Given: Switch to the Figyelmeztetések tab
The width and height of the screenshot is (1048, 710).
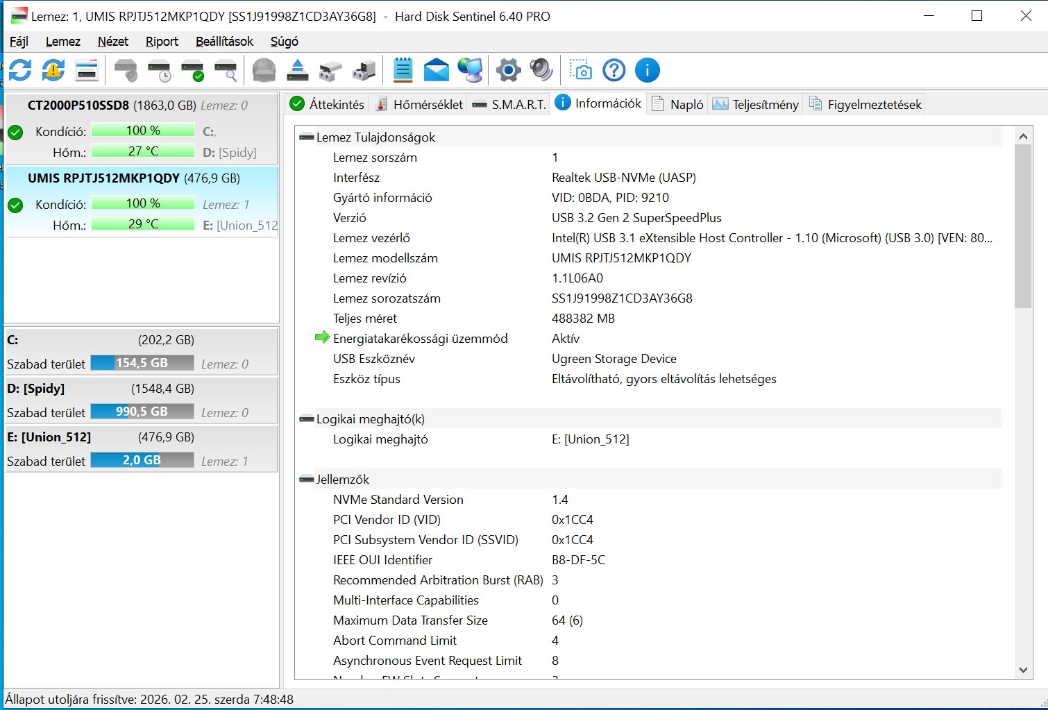Looking at the screenshot, I should pos(865,104).
